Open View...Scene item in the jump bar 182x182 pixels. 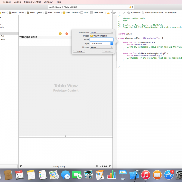[52, 13]
